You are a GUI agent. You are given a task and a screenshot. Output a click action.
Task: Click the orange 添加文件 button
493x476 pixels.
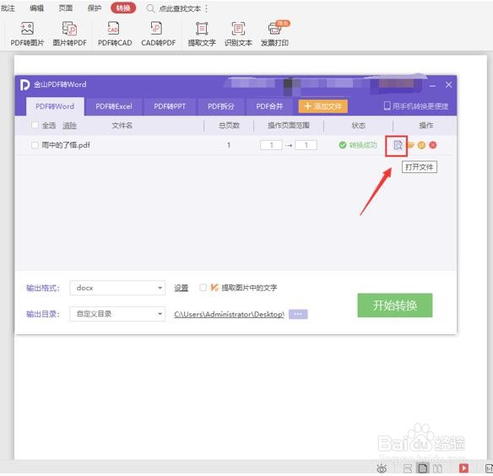pos(323,106)
